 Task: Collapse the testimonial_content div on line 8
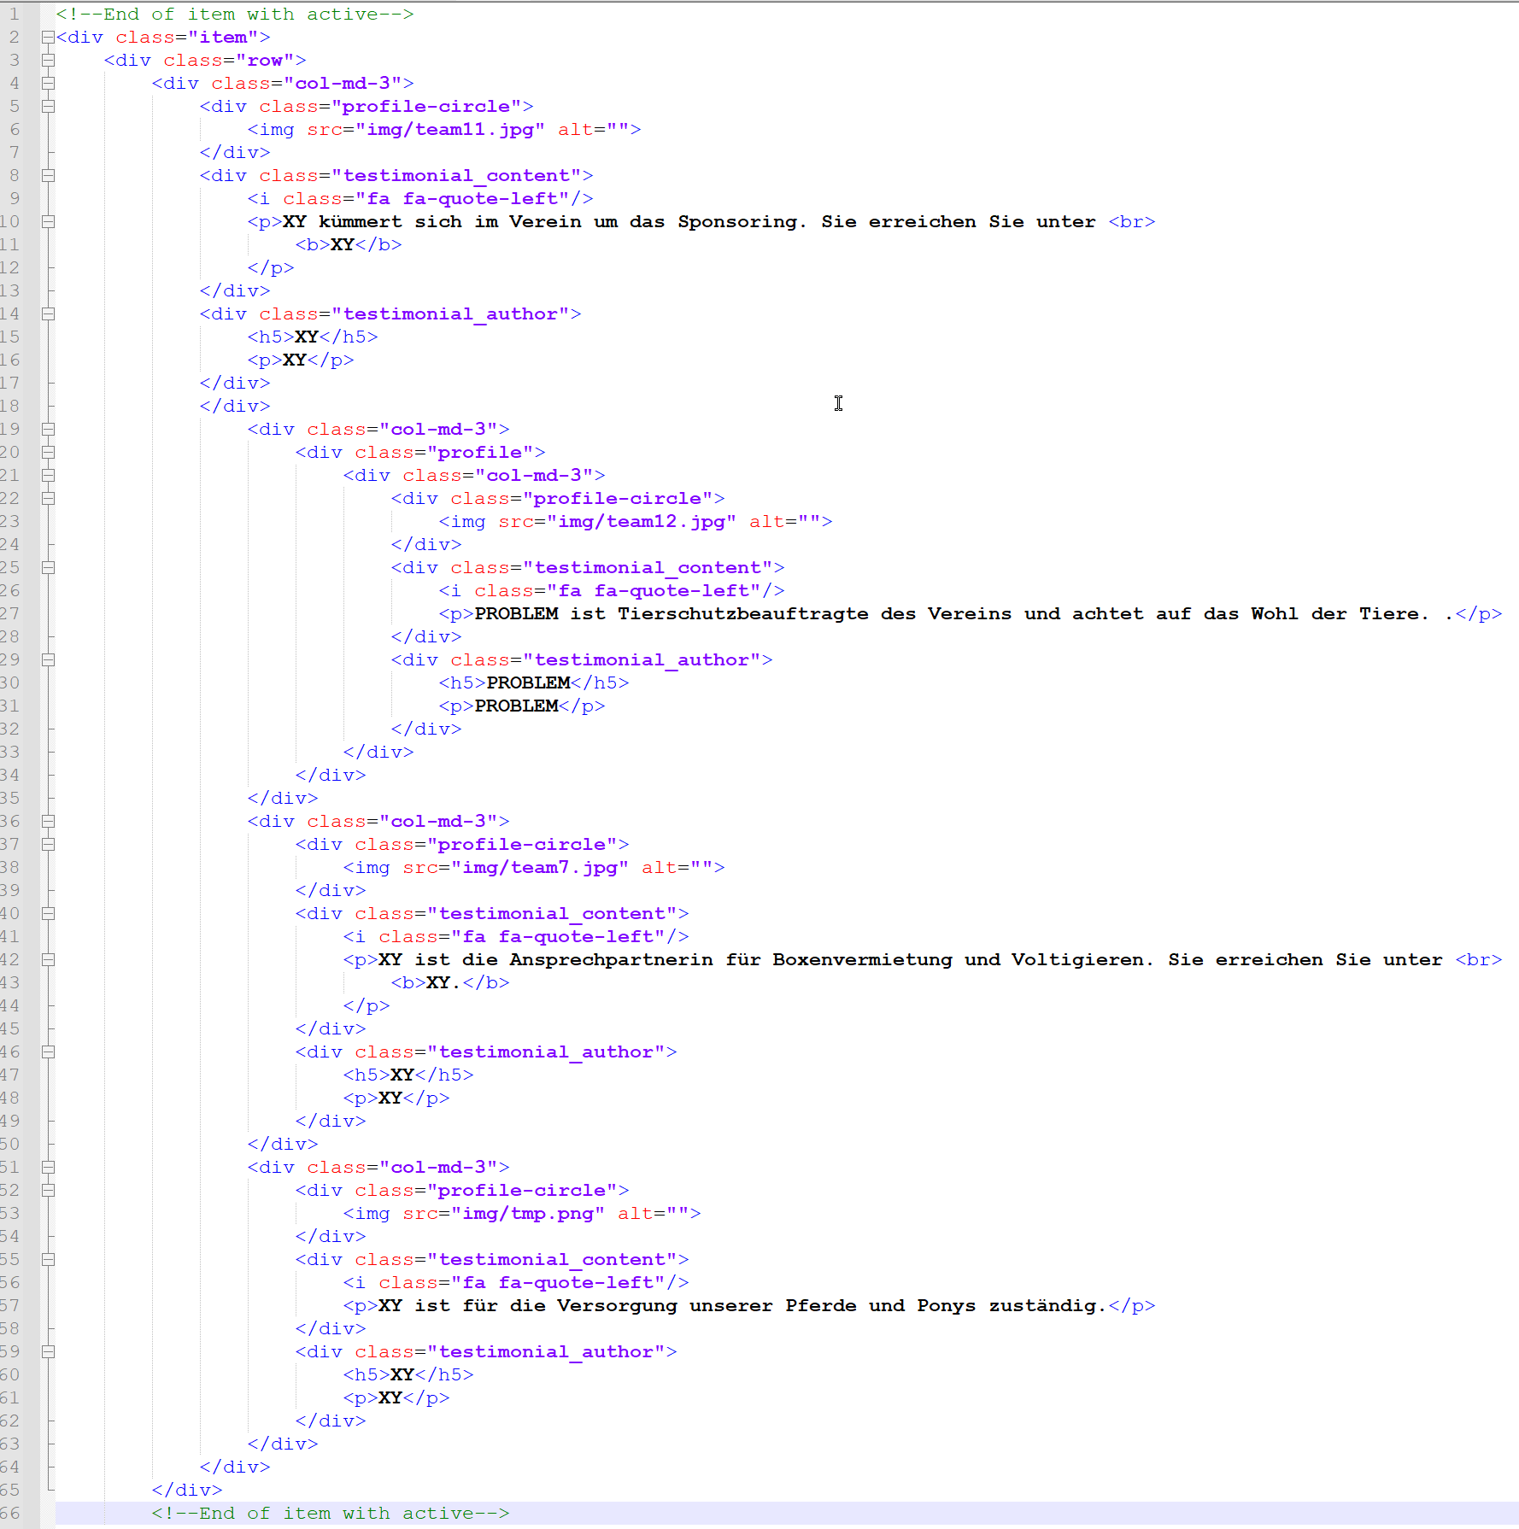48,176
